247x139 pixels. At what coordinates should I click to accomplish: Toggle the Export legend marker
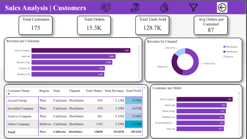(x=224, y=57)
